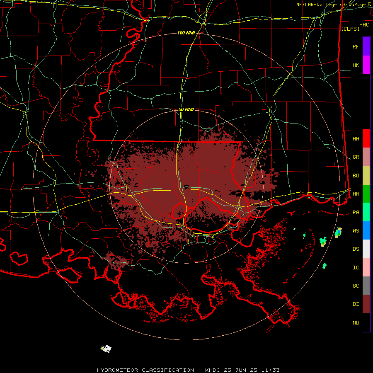This screenshot has width=373, height=373.
Task: Click the UK legend label
Action: (356, 65)
